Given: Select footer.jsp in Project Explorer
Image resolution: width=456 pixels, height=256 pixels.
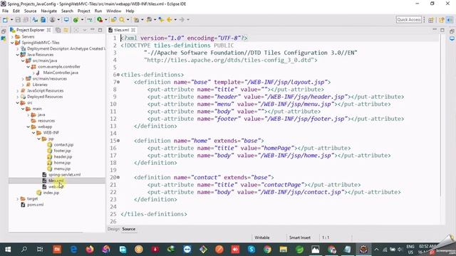Looking at the screenshot, I should click(x=62, y=151).
